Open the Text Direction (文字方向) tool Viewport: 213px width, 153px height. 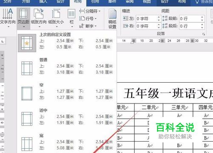coord(8,18)
